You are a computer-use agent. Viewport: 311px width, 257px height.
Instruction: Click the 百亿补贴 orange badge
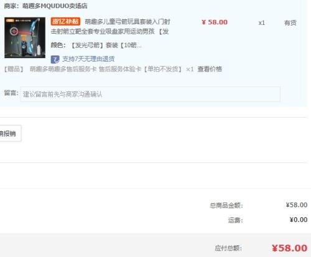point(65,21)
